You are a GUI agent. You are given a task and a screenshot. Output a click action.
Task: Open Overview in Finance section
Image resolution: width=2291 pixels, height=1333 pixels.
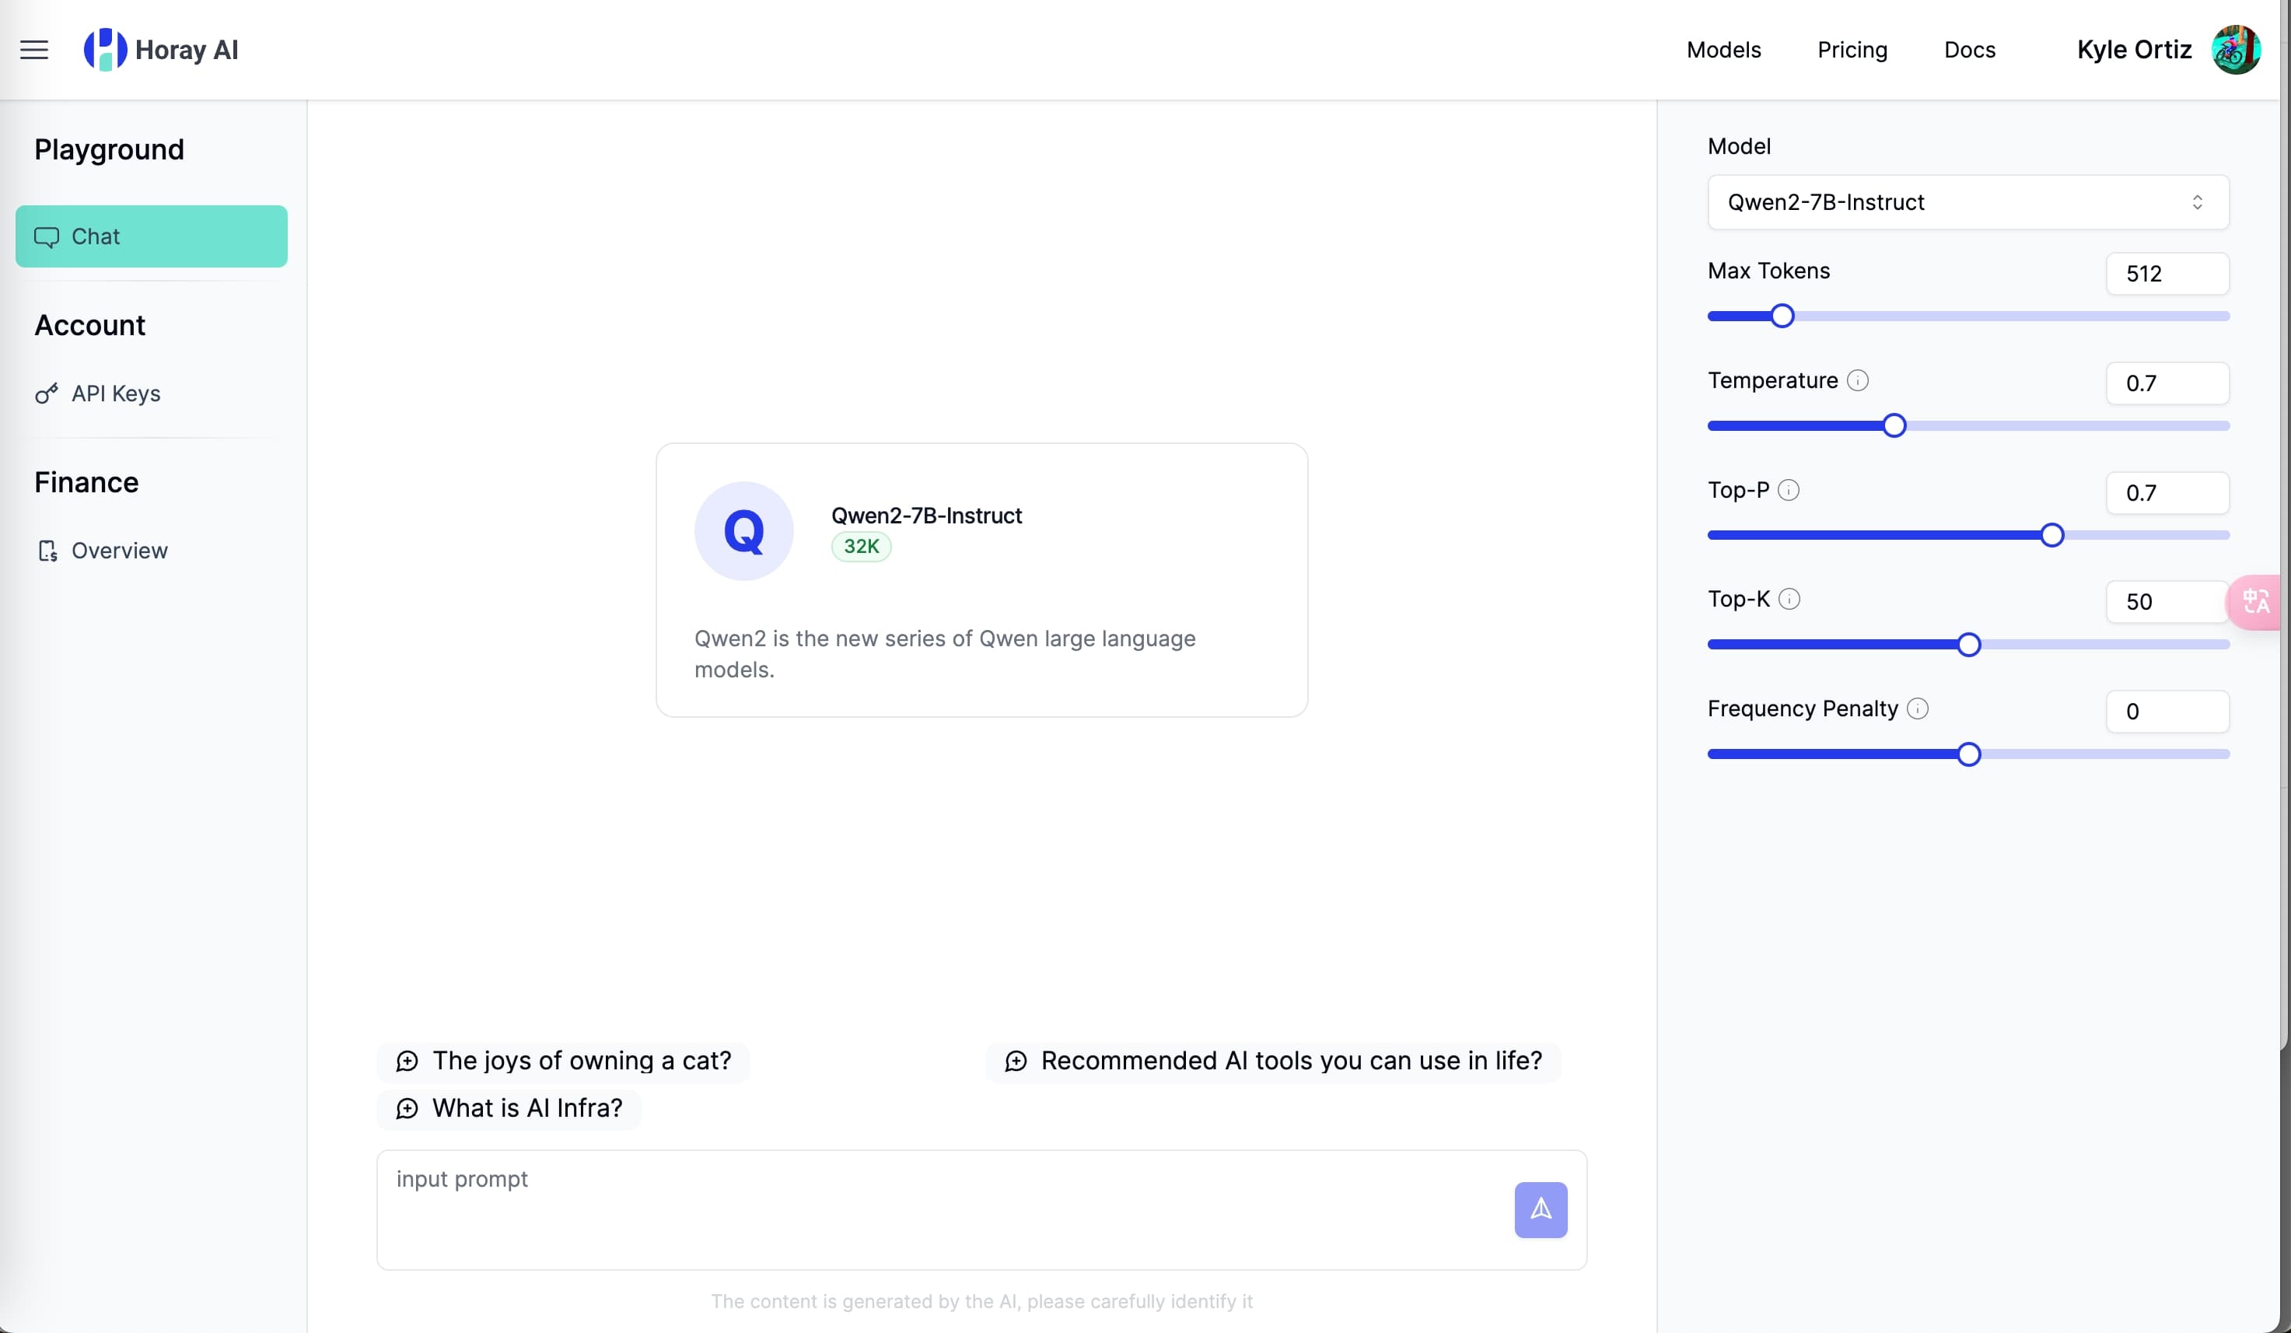point(119,551)
